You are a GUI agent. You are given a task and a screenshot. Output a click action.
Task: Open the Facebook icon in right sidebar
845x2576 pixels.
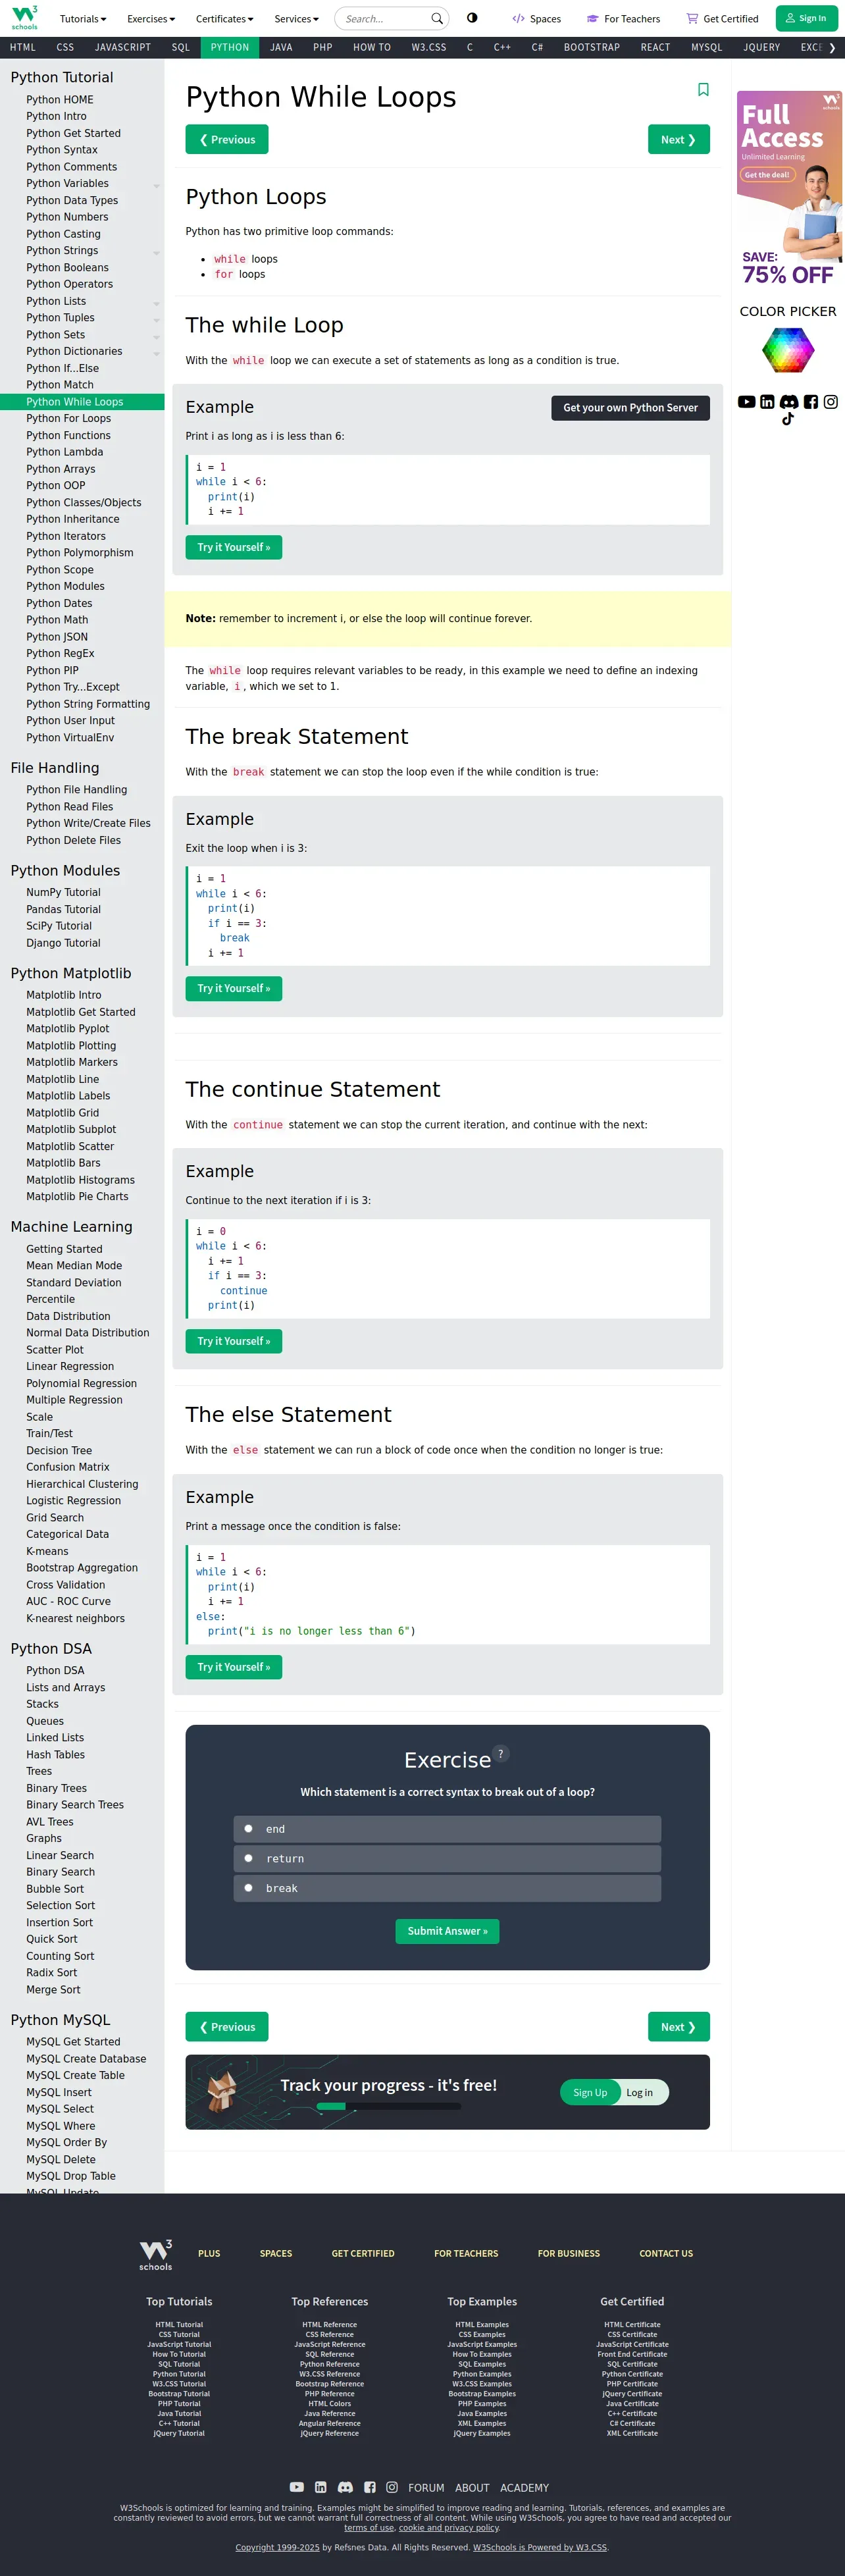811,402
